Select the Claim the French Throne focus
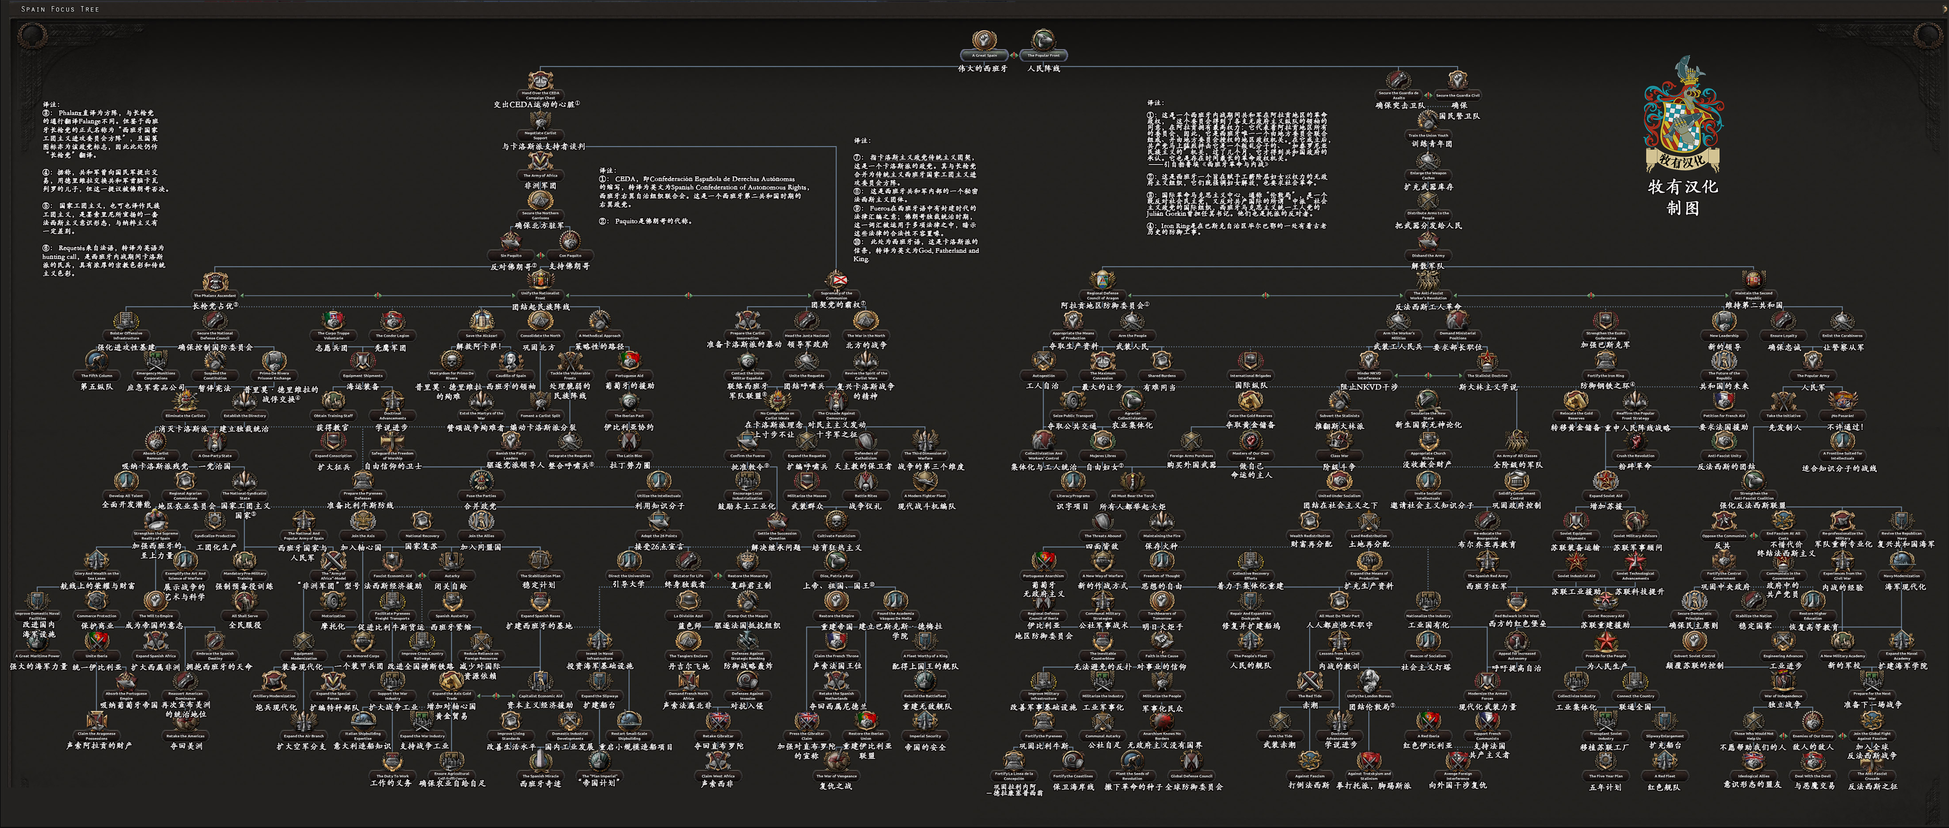The image size is (1949, 828). pyautogui.click(x=836, y=646)
